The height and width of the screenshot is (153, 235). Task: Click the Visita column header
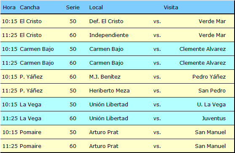tap(171, 7)
